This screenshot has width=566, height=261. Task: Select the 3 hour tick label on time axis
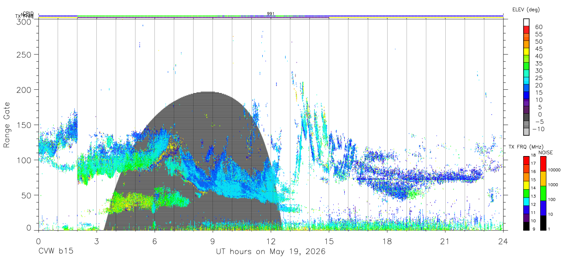pyautogui.click(x=96, y=241)
